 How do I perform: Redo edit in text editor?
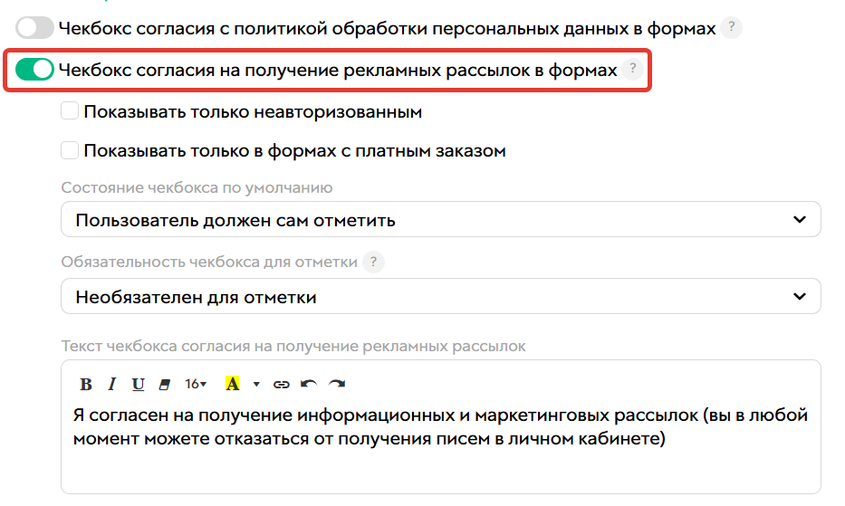click(x=337, y=384)
